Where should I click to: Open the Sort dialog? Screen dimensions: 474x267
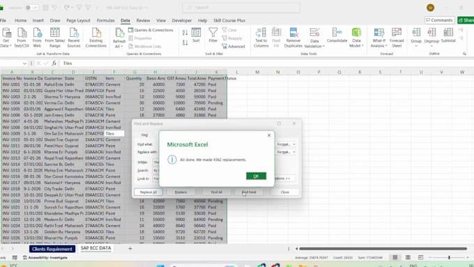[x=196, y=36]
